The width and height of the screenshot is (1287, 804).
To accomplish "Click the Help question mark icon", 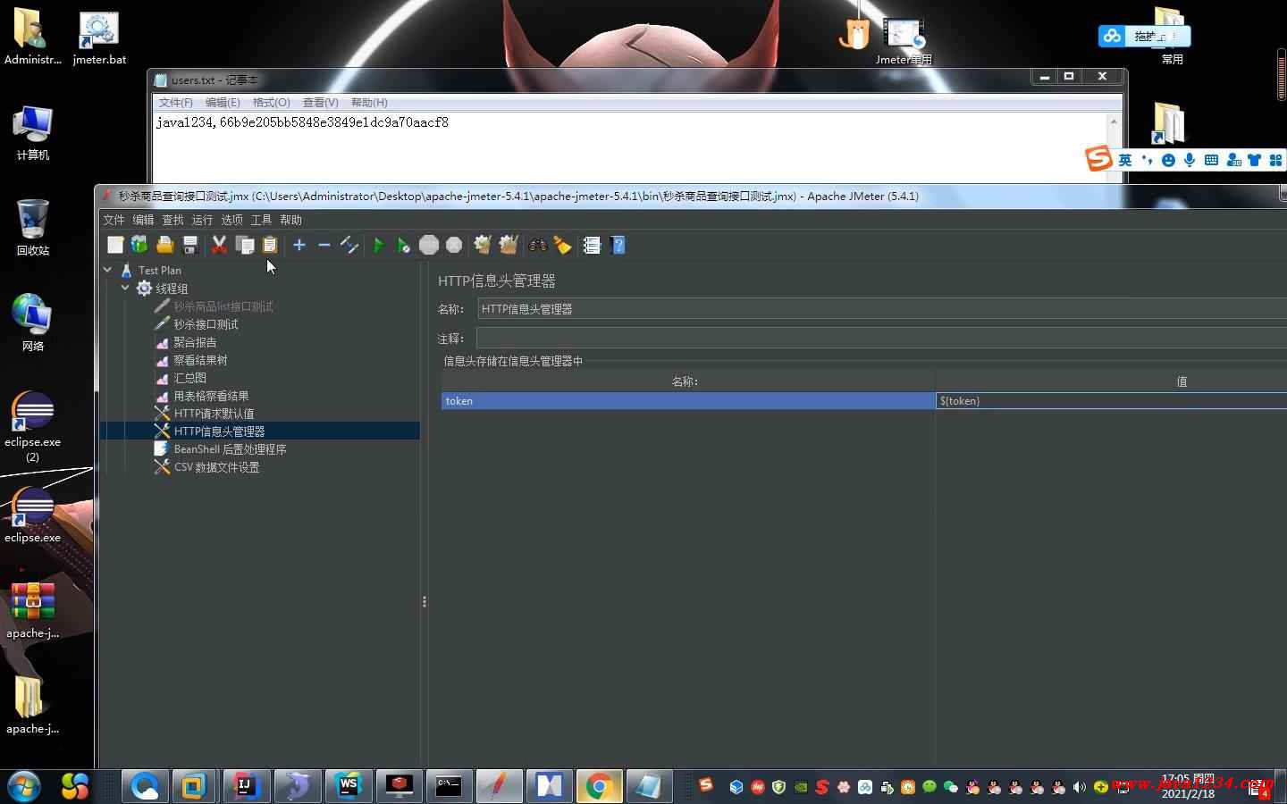I will point(618,245).
